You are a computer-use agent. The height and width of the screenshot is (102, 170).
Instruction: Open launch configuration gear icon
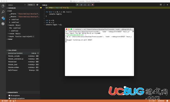click(37, 5)
